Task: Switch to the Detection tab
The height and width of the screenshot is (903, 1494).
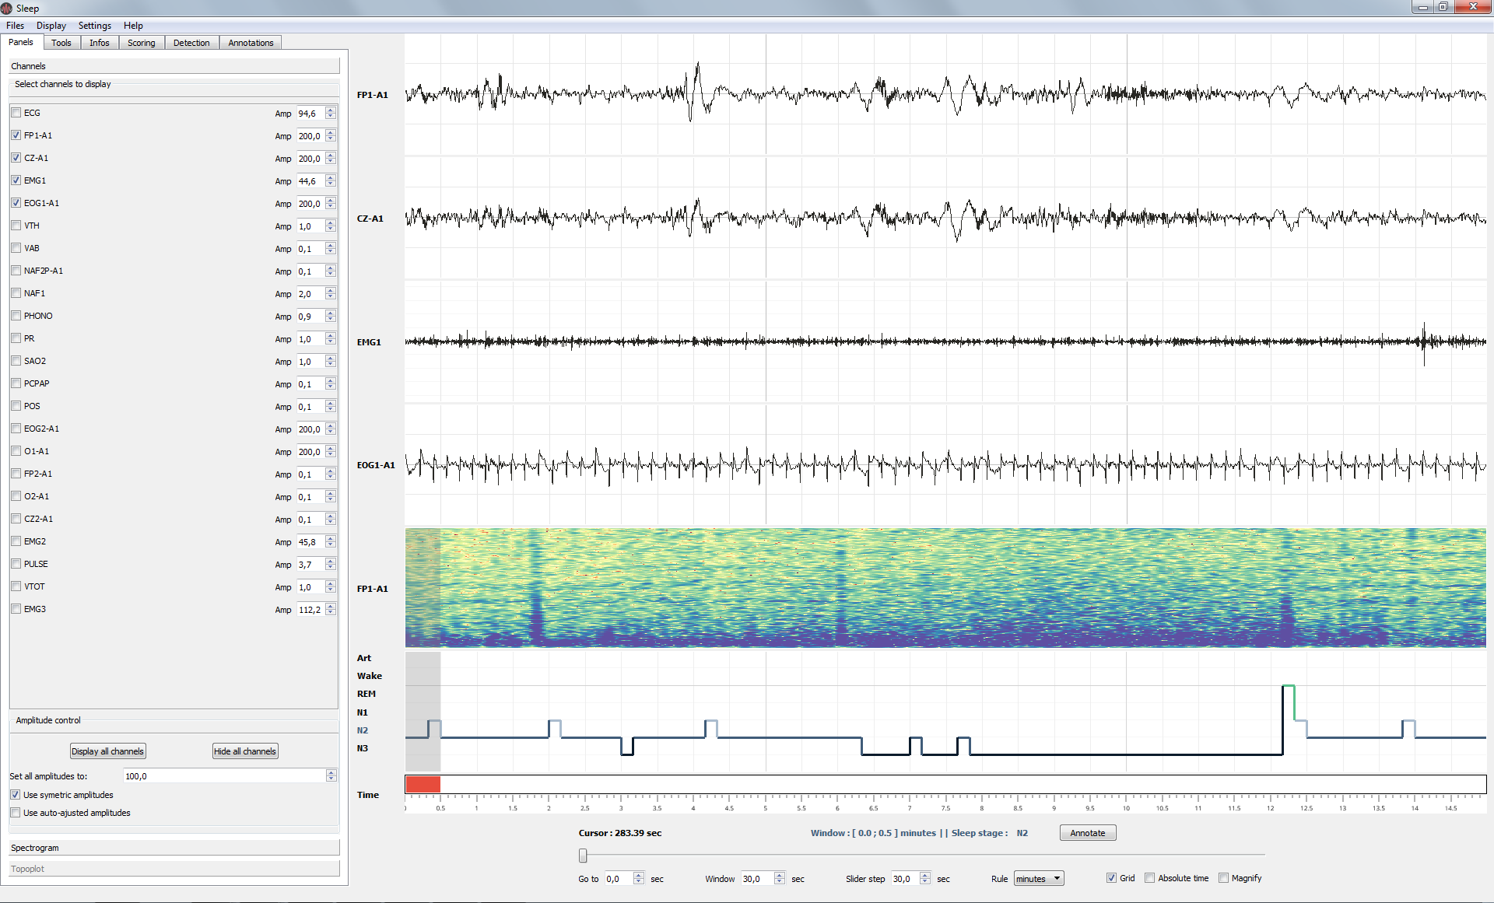Action: tap(191, 43)
